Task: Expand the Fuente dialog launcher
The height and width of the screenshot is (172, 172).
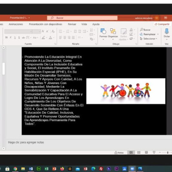Action: point(55,44)
